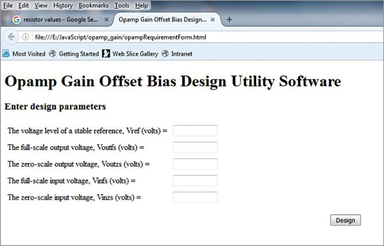384x246 pixels.
Task: Open the Edit menu
Action: pyautogui.click(x=24, y=6)
